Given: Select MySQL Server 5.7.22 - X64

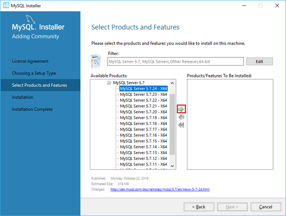Looking at the screenshot, I should (x=143, y=100).
